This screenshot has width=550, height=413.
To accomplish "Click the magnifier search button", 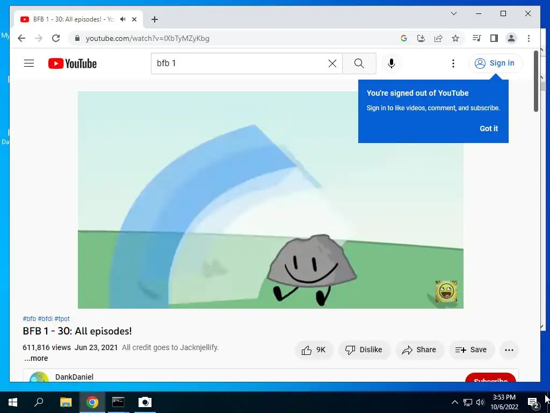I will (359, 63).
